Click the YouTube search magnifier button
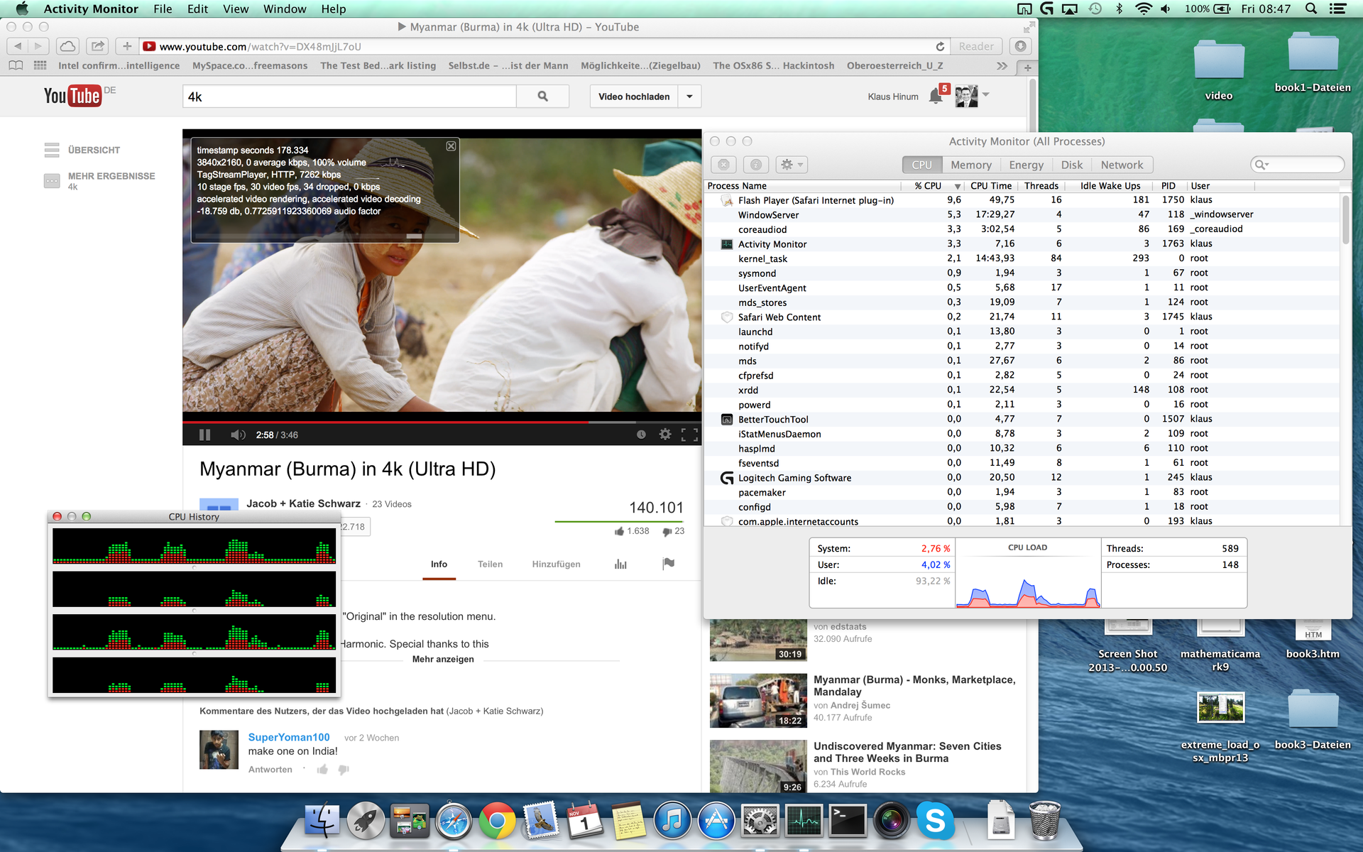Screen dimensions: 1363x852 [x=542, y=97]
